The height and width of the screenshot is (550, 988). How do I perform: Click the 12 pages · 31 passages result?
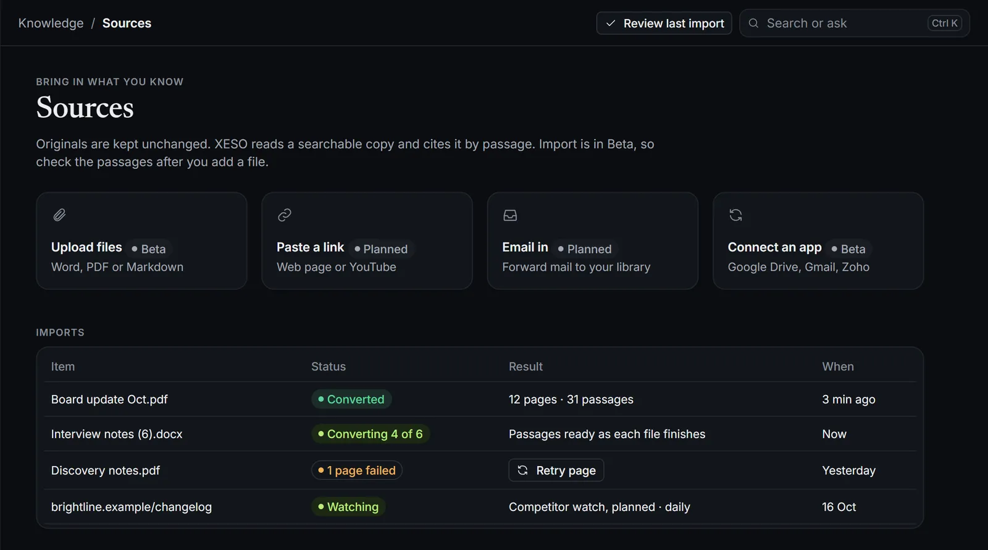571,399
